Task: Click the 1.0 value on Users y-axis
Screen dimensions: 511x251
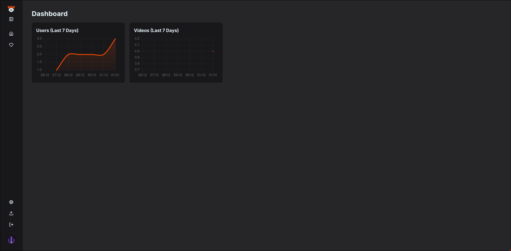Action: (x=39, y=70)
